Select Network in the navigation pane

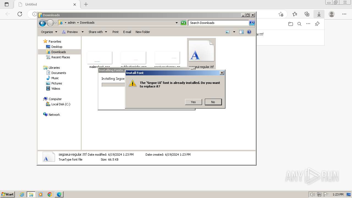54,115
